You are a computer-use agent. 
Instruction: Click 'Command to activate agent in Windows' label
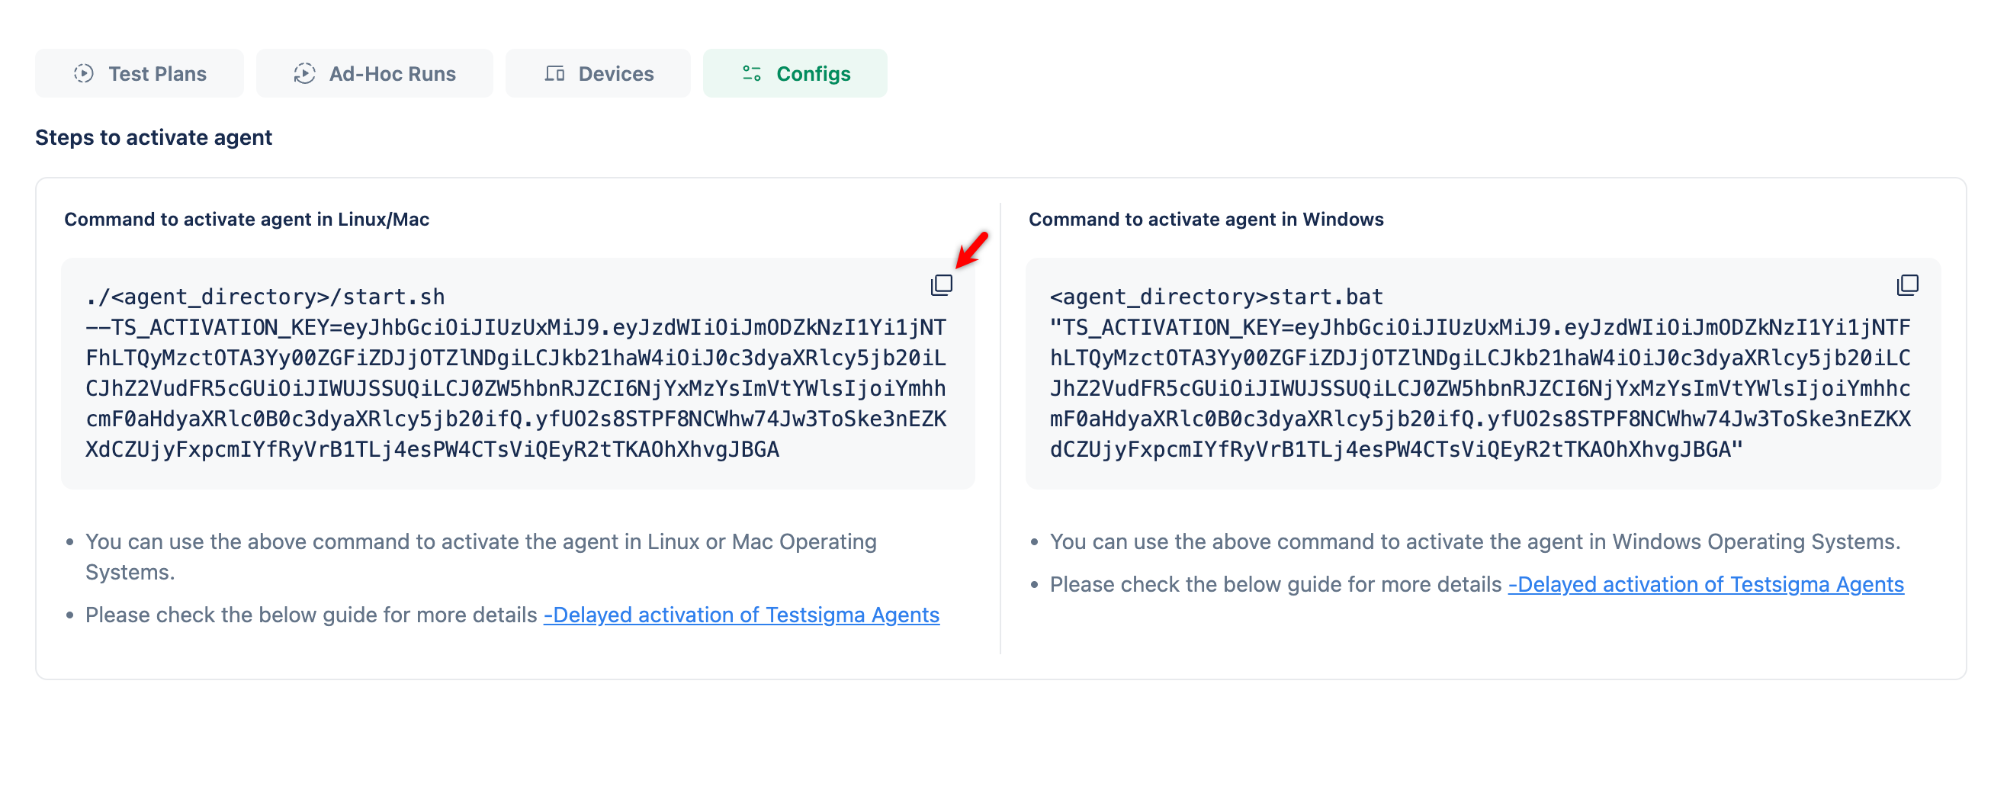1206,220
